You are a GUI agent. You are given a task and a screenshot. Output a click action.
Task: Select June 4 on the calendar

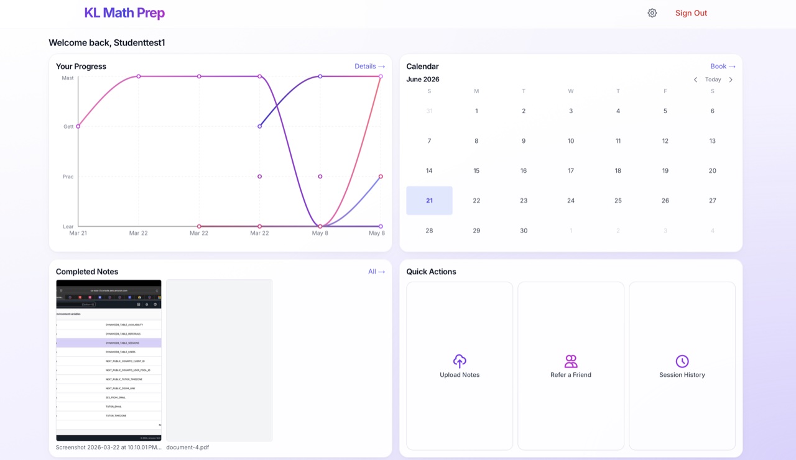(618, 111)
